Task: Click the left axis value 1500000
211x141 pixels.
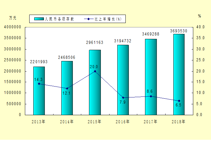Action: coord(13,82)
